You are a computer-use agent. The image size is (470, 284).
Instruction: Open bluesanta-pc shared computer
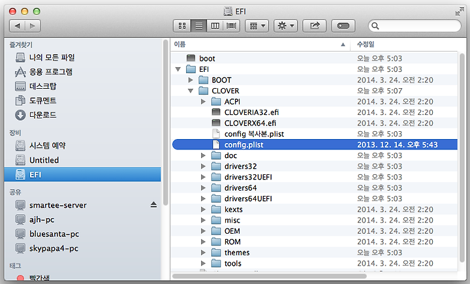[x=82, y=234]
